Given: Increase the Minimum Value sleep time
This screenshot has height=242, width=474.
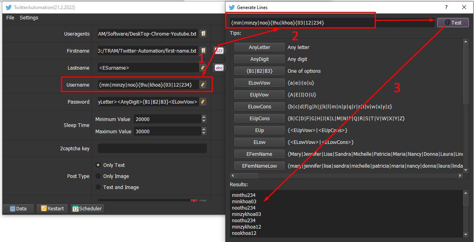Looking at the screenshot, I should (x=204, y=117).
